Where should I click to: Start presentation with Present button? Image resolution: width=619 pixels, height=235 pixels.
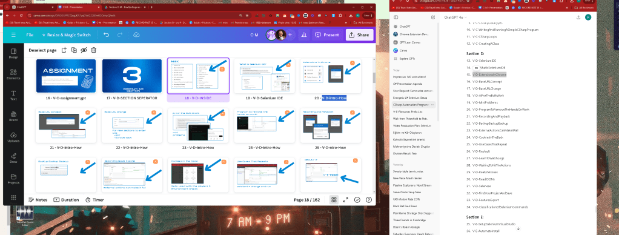point(327,35)
